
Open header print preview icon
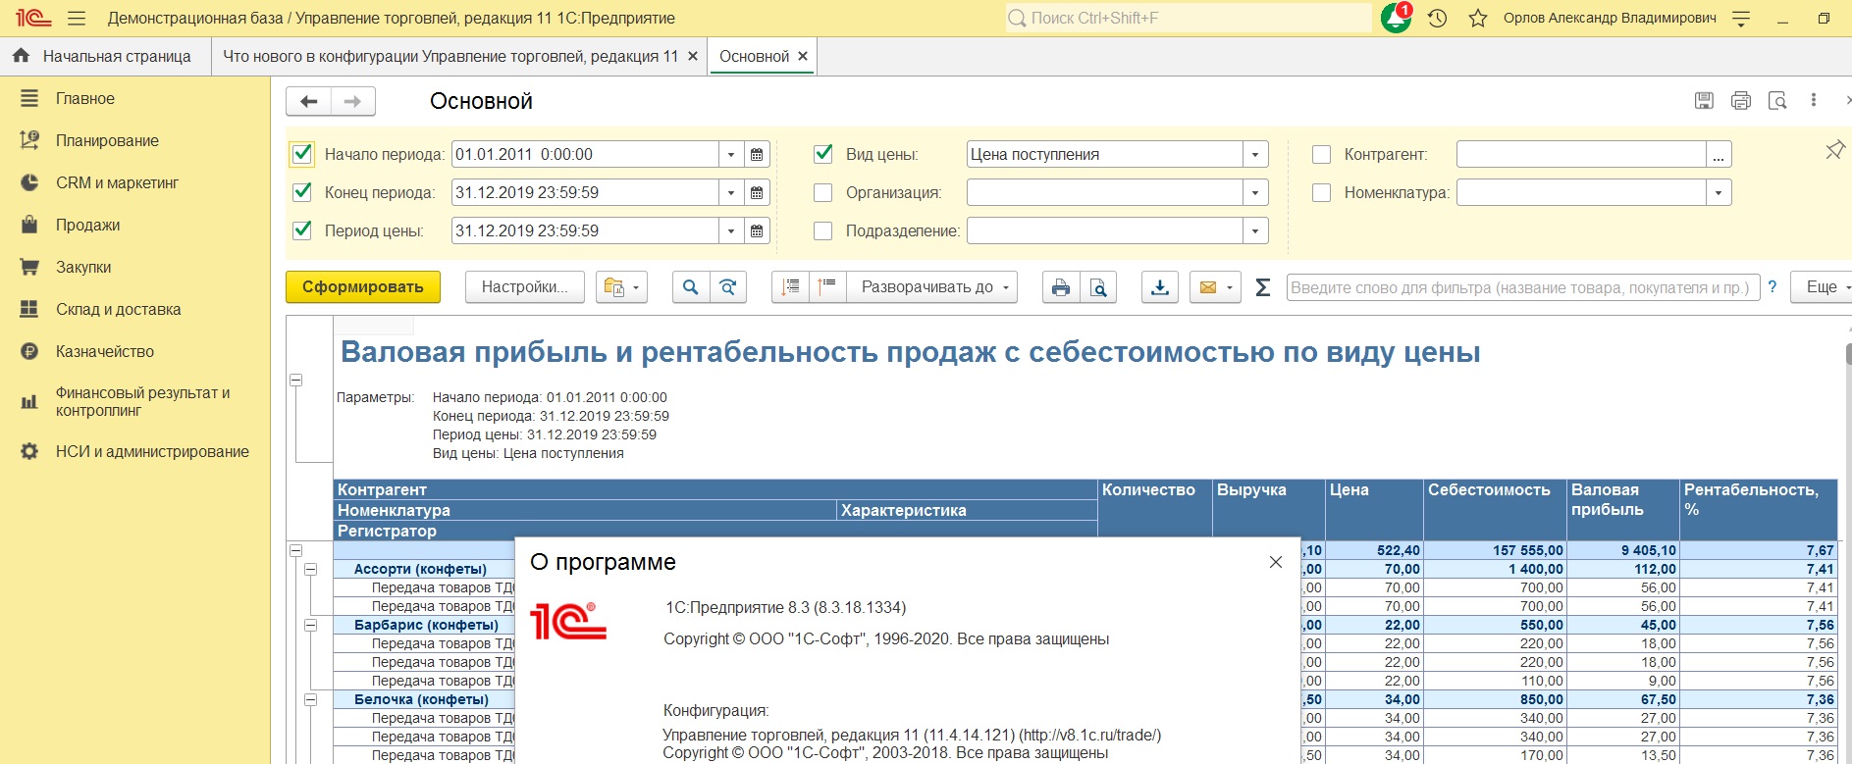(x=1777, y=100)
